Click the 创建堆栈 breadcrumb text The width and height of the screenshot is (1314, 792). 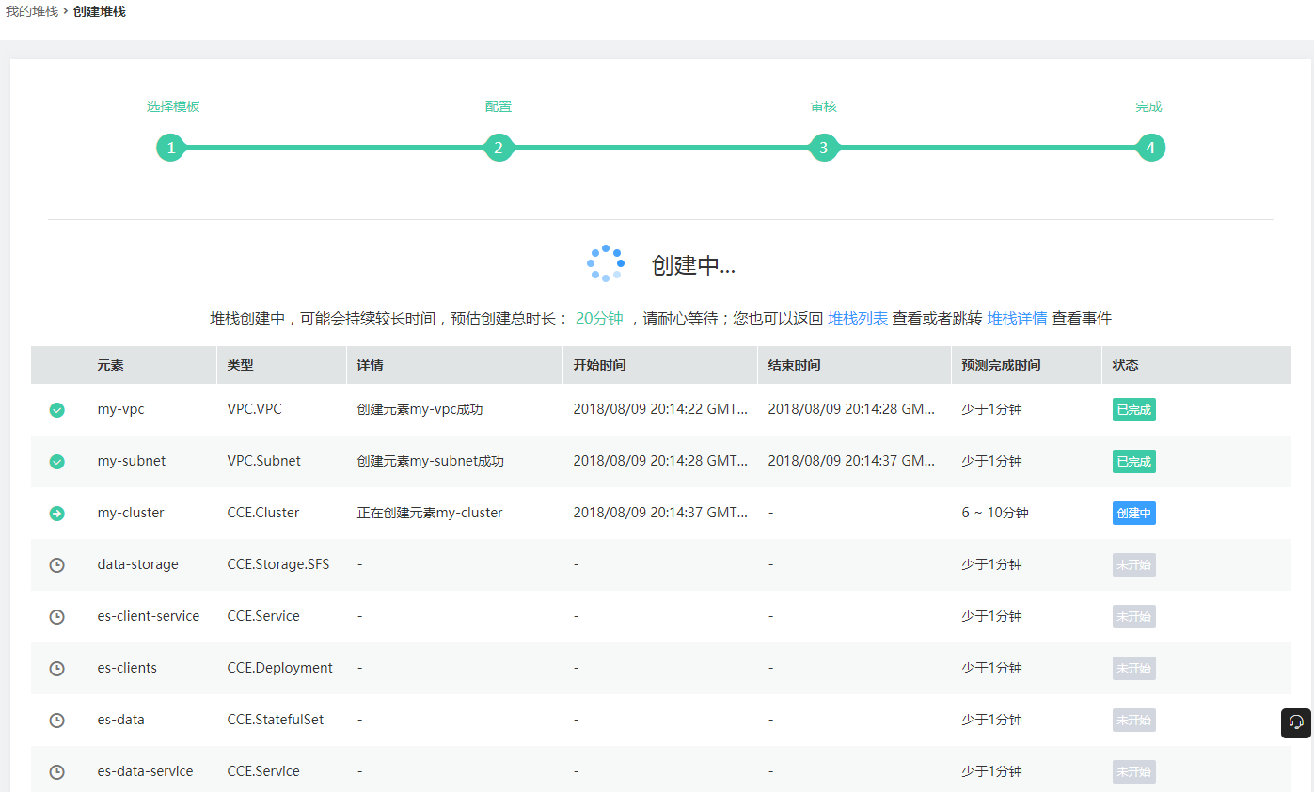pos(100,12)
